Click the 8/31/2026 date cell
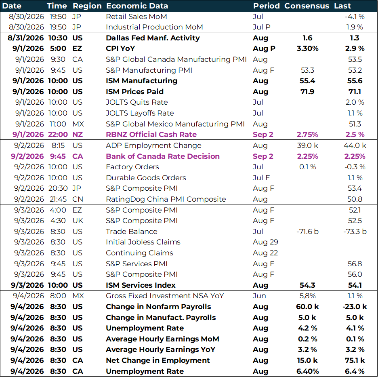This screenshot has height=377, width=378. click(26, 38)
